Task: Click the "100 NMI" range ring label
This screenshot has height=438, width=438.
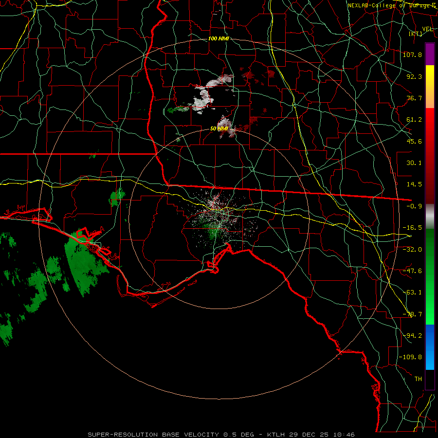Action: tap(219, 38)
